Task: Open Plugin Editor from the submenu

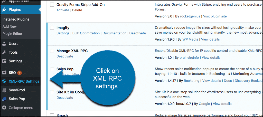Action: click(x=12, y=34)
